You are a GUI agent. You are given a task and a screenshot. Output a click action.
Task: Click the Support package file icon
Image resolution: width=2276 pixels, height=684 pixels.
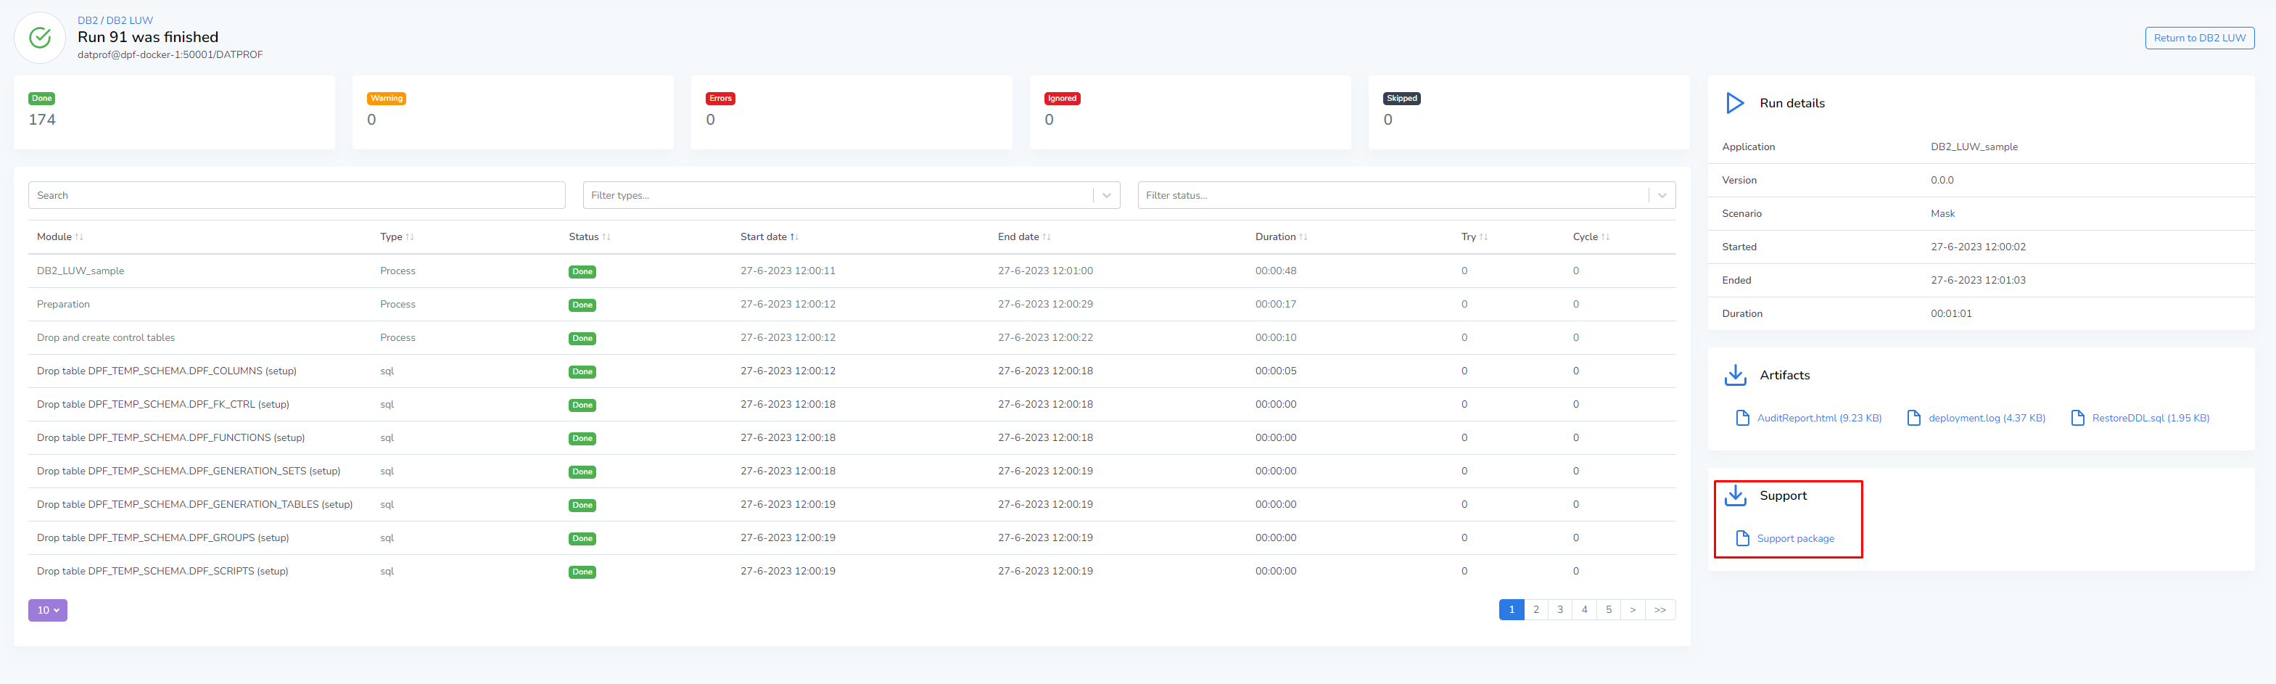pyautogui.click(x=1742, y=538)
